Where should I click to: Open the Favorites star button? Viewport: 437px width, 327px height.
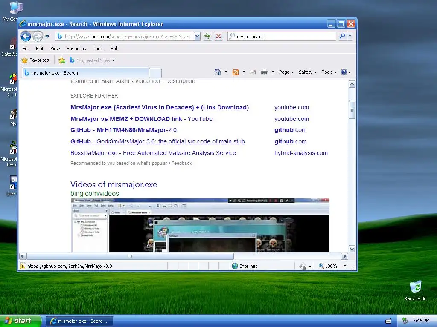[35, 60]
